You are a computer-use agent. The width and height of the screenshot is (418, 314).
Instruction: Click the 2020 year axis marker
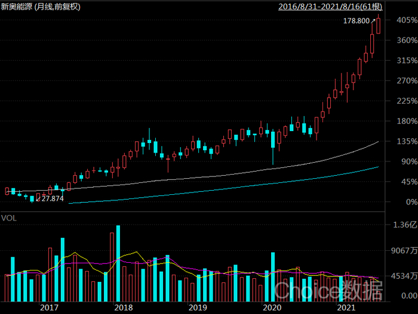tap(272, 307)
